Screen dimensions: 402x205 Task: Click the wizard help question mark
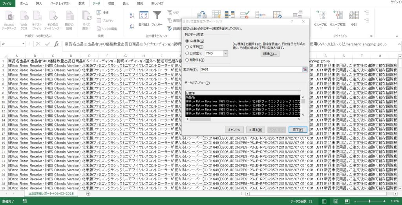point(292,22)
